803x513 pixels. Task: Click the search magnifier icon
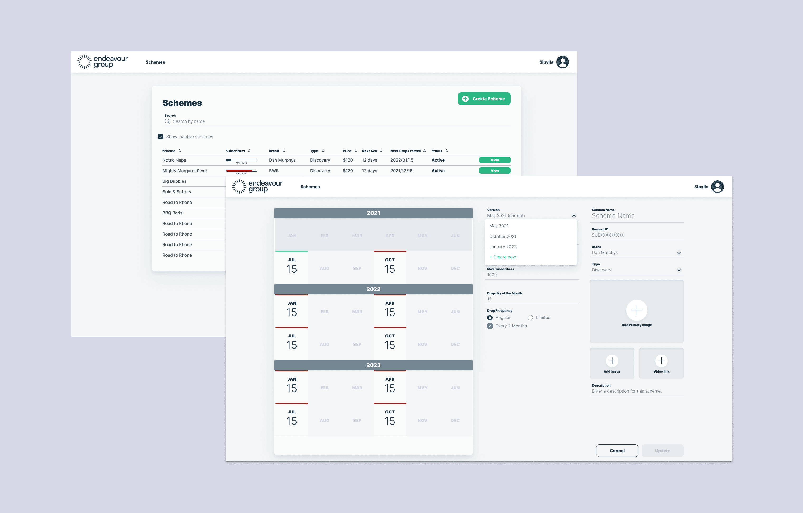click(167, 121)
